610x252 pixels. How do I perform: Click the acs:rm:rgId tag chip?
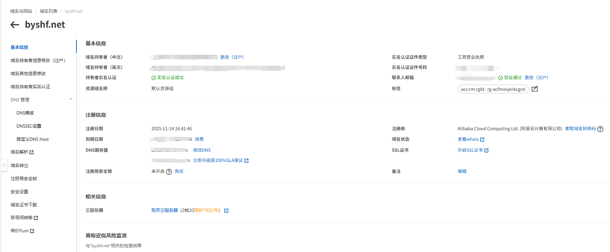point(493,89)
